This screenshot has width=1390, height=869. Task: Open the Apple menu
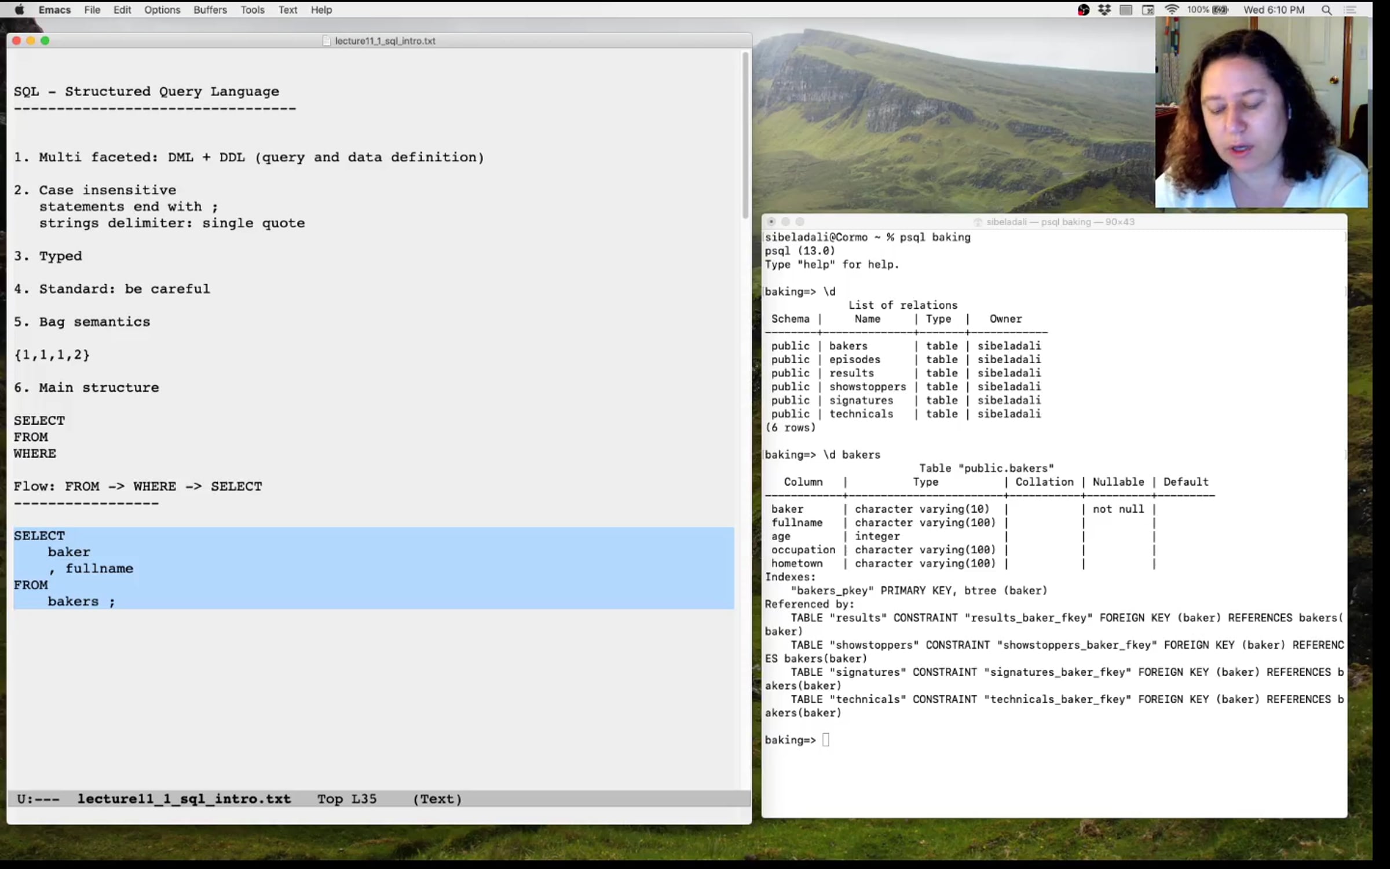tap(19, 10)
